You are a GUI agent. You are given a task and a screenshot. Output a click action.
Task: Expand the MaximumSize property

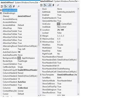click(41, 39)
